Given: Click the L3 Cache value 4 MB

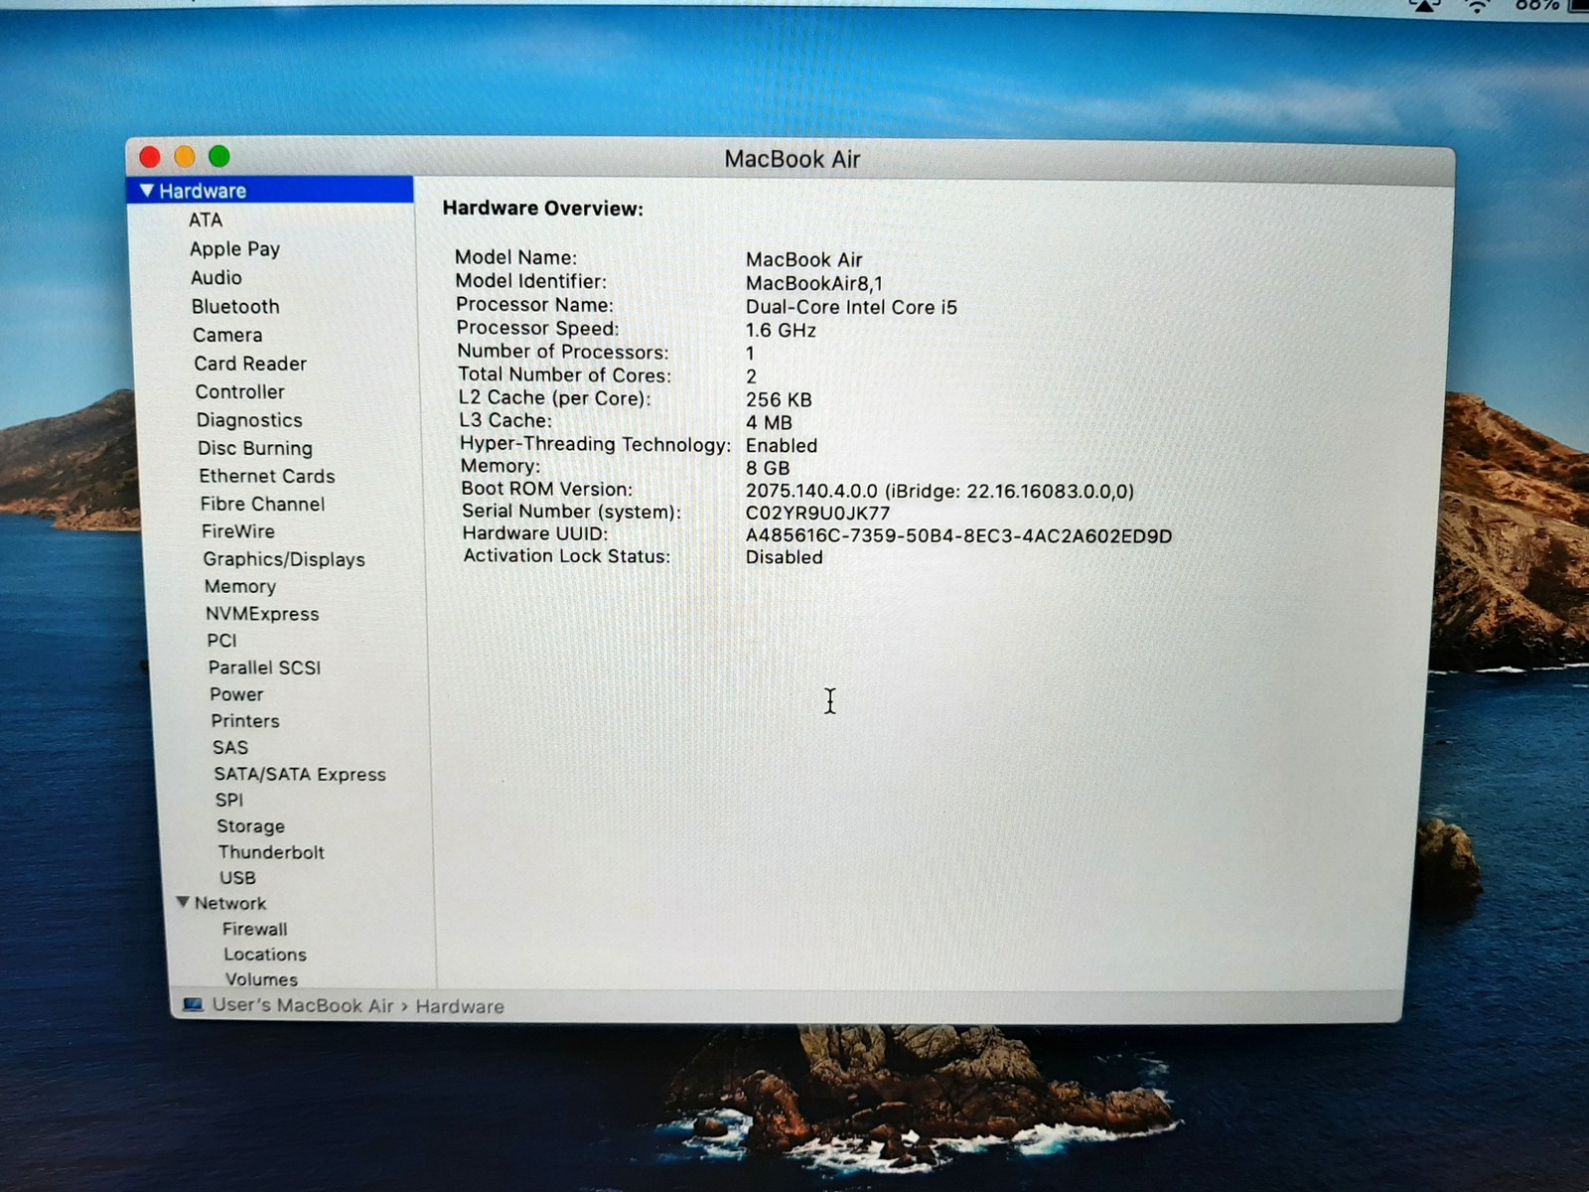Looking at the screenshot, I should click(x=769, y=422).
